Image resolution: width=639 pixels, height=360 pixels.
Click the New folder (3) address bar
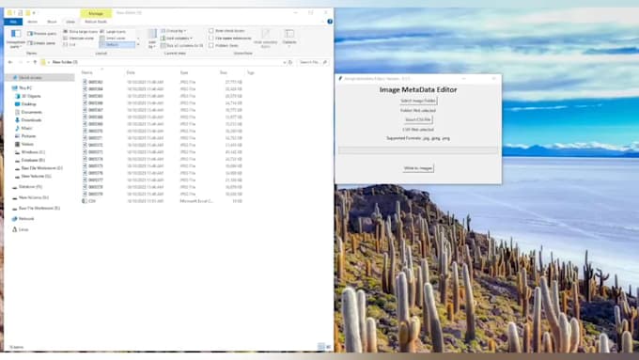(x=163, y=62)
